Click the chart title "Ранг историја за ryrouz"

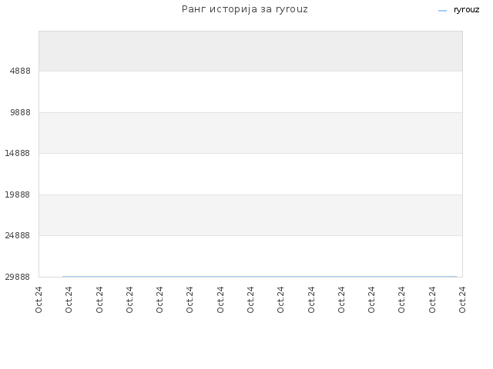pyautogui.click(x=245, y=9)
